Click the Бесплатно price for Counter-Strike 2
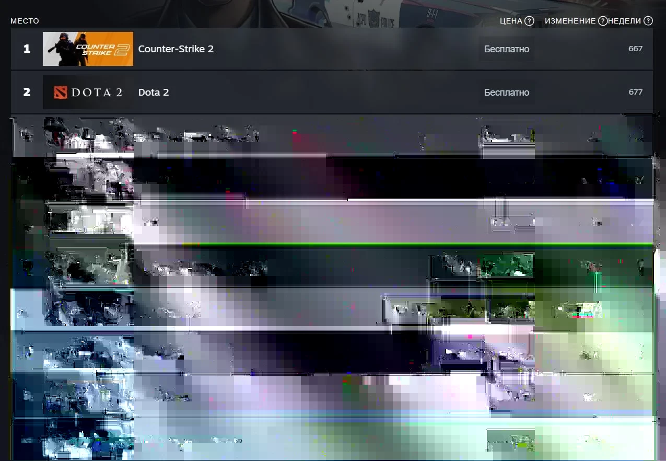 point(506,49)
